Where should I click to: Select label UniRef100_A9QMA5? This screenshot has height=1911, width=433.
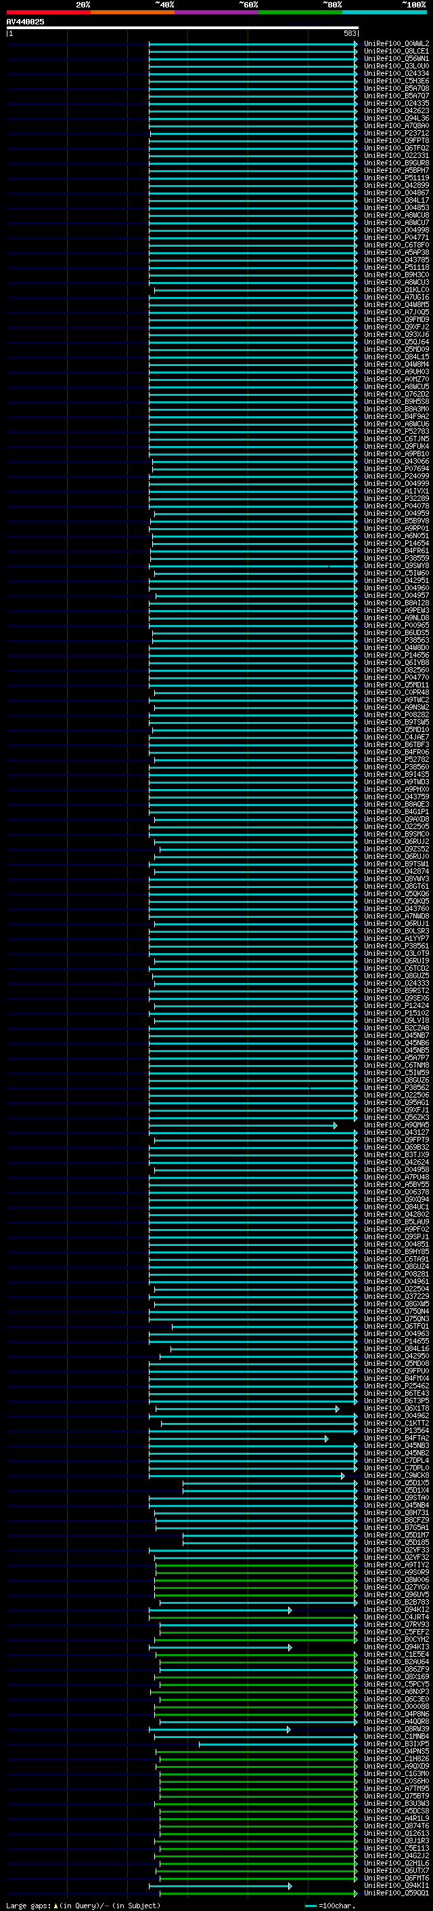pyautogui.click(x=396, y=1125)
